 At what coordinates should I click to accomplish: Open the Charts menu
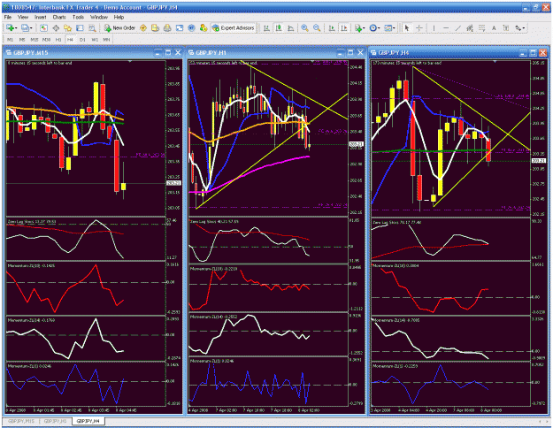59,17
